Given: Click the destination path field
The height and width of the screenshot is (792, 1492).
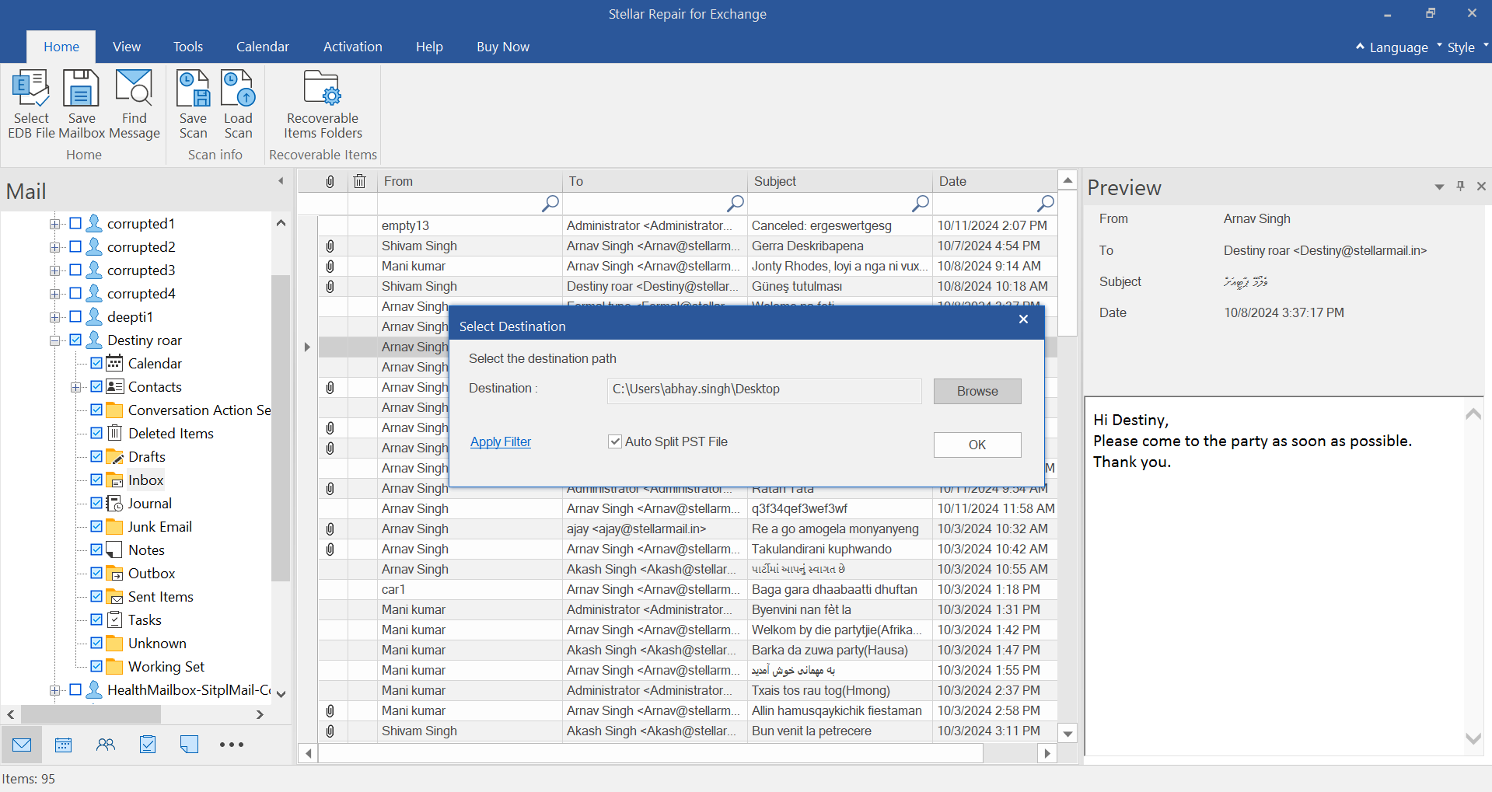Looking at the screenshot, I should click(763, 390).
